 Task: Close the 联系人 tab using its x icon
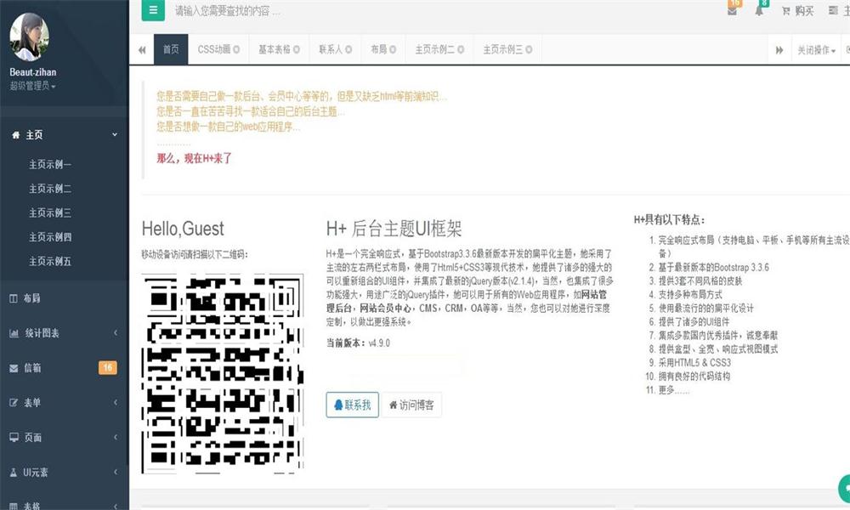click(x=348, y=49)
